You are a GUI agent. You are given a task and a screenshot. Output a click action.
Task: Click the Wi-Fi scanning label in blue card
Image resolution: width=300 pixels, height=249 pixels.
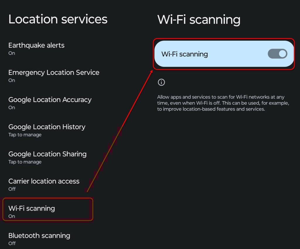(185, 54)
